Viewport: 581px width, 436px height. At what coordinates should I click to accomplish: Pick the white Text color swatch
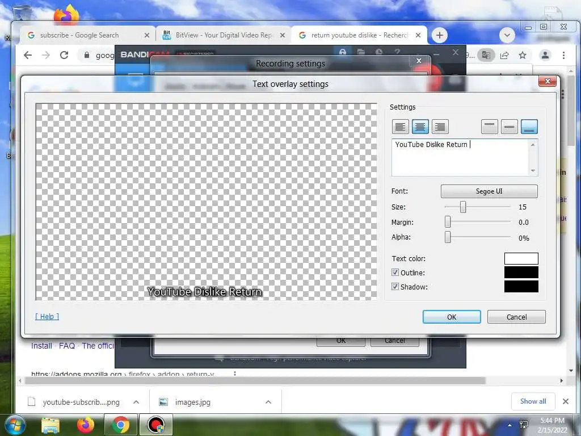click(521, 258)
